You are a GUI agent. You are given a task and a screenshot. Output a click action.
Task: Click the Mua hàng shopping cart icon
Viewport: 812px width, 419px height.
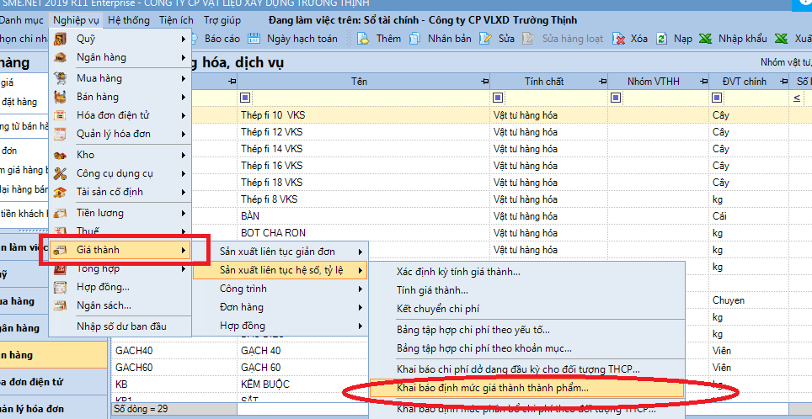(x=61, y=78)
